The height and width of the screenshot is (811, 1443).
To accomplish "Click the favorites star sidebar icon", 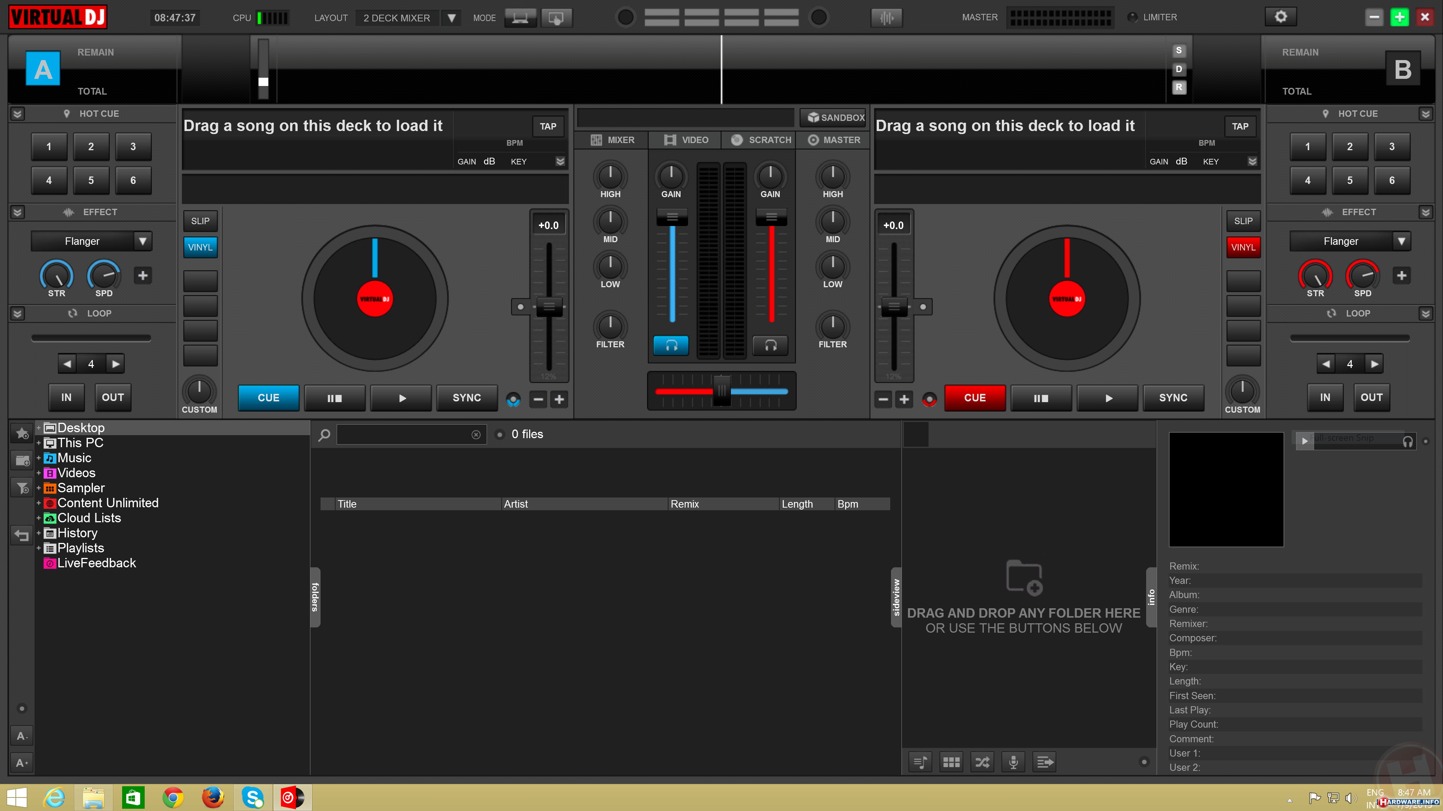I will 22,433.
